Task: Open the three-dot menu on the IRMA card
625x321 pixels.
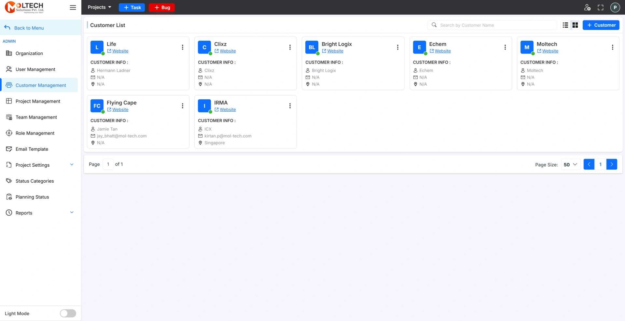Action: (x=290, y=106)
